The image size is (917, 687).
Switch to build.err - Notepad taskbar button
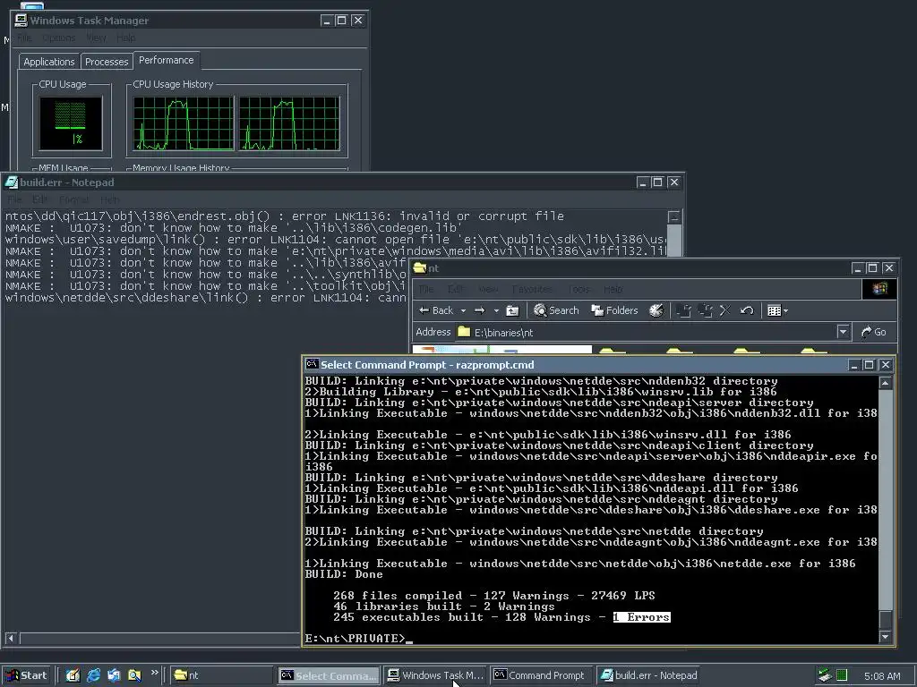pos(648,675)
